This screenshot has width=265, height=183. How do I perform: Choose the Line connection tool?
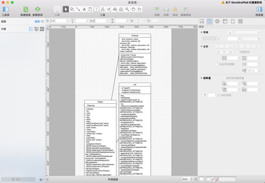[x=78, y=9]
